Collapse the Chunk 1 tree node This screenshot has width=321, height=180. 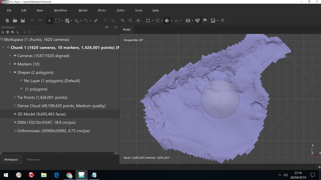point(3,47)
